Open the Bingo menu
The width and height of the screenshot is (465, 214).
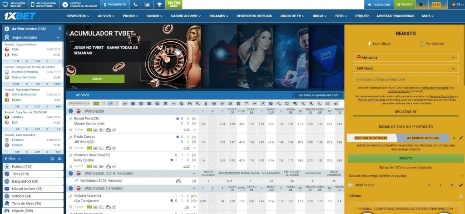coord(319,16)
